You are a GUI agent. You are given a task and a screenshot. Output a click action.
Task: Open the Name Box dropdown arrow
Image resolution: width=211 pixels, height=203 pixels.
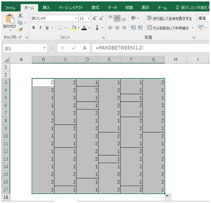45,48
